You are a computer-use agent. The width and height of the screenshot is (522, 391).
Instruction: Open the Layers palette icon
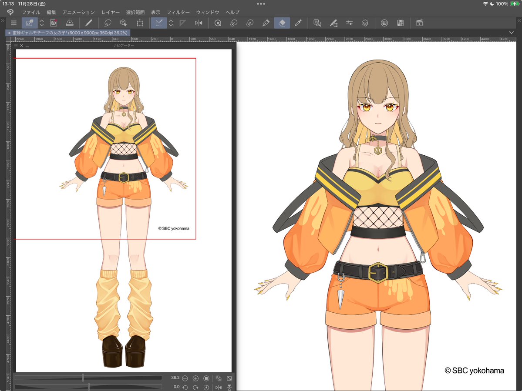(x=365, y=23)
